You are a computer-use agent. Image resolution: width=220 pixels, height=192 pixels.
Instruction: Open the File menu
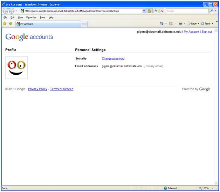click(x=5, y=18)
